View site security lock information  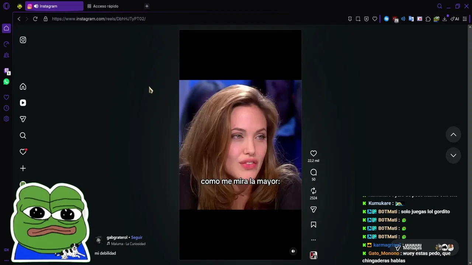pos(46,19)
